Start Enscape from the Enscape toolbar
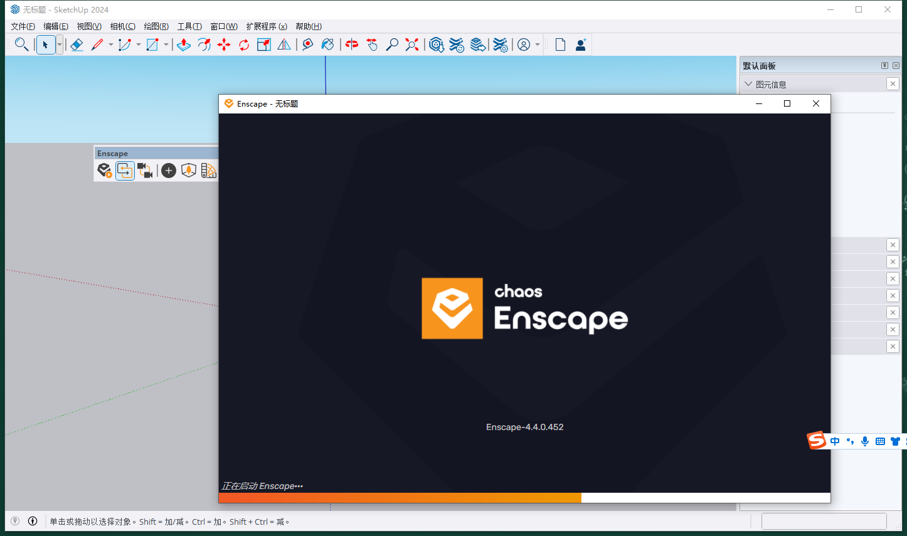907x536 pixels. [x=105, y=171]
